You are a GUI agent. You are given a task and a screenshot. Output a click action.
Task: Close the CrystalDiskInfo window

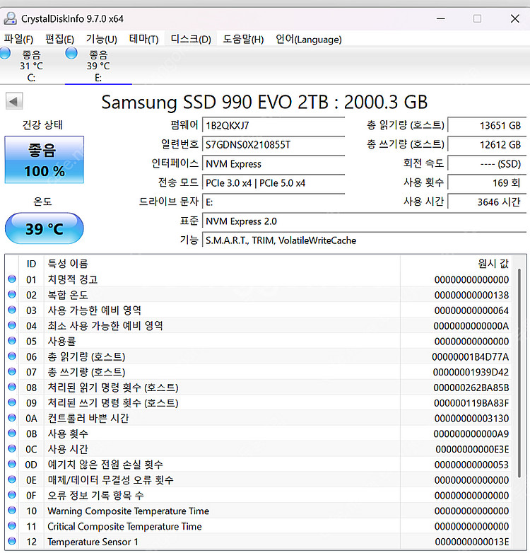[x=515, y=18]
